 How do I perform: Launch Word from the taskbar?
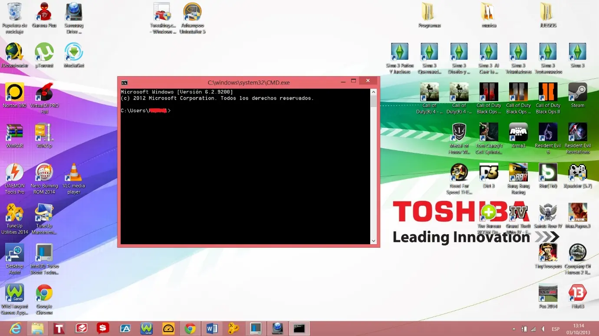(212, 329)
